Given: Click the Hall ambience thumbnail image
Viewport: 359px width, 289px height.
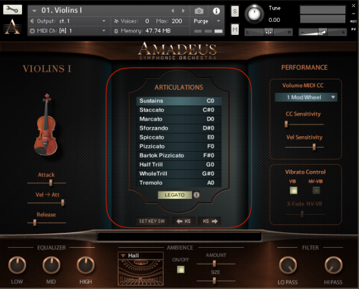Looking at the screenshot, I should click(x=140, y=272).
